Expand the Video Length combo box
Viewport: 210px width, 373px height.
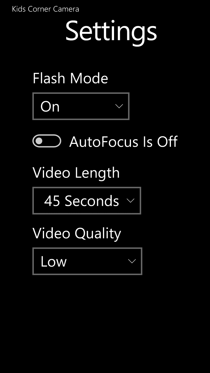click(87, 200)
